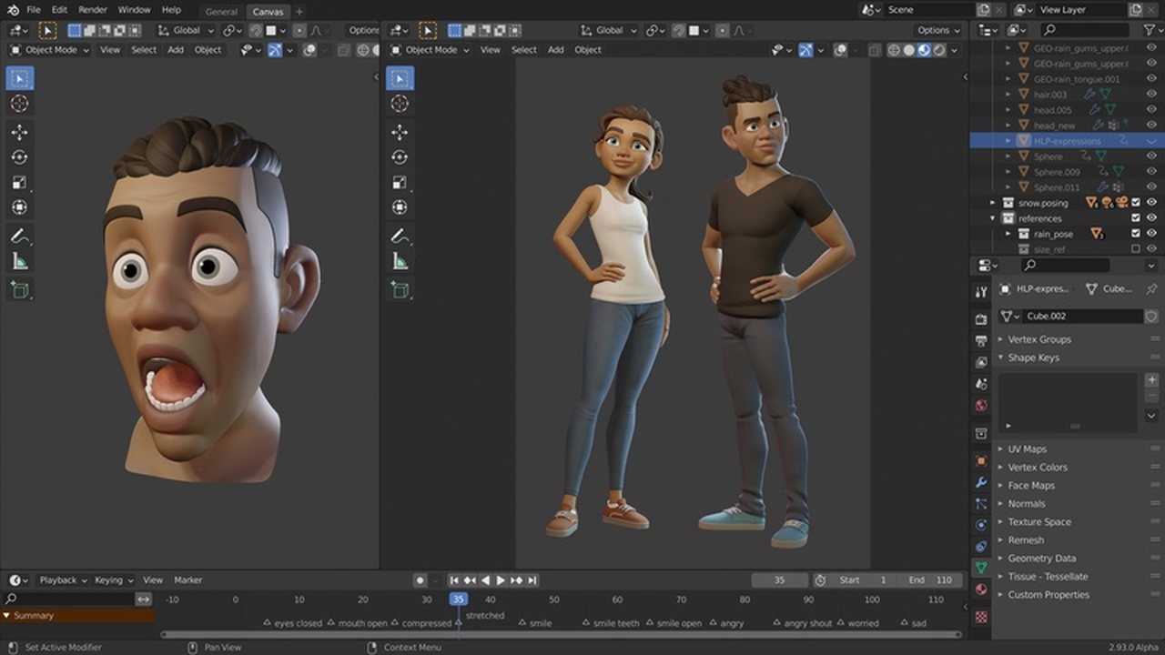Viewport: 1165px width, 655px height.
Task: Uncheck the snow.posing collection checkbox
Action: (x=1135, y=203)
